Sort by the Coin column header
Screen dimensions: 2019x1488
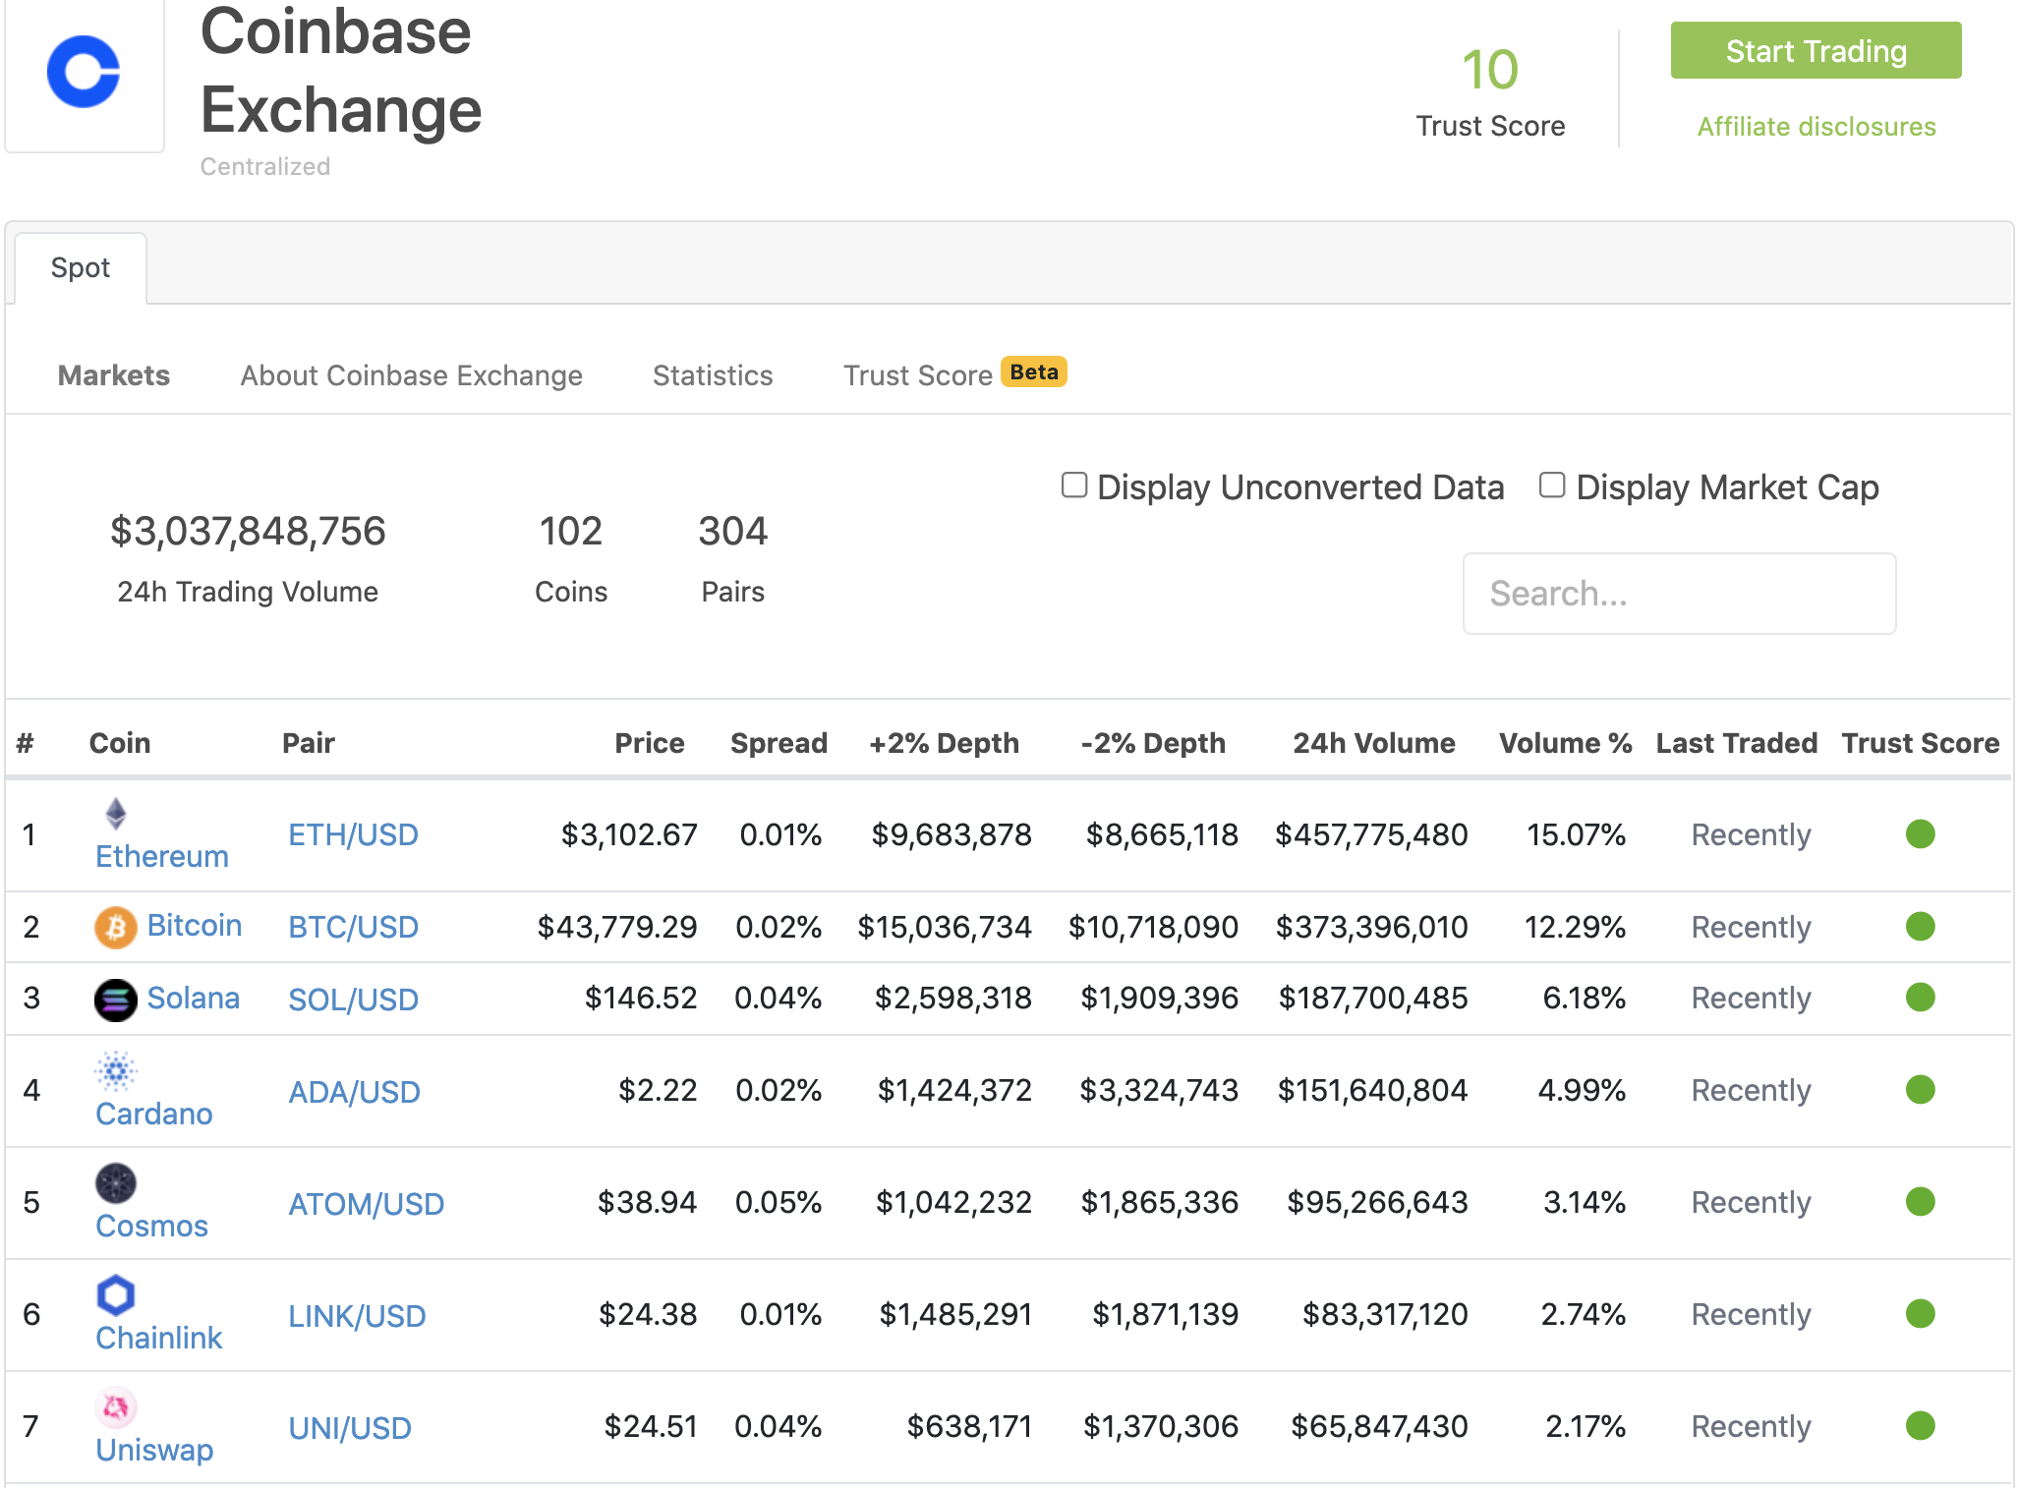(x=120, y=743)
